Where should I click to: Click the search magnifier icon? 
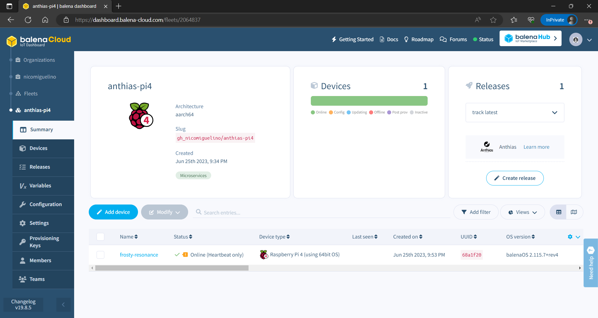pos(198,212)
